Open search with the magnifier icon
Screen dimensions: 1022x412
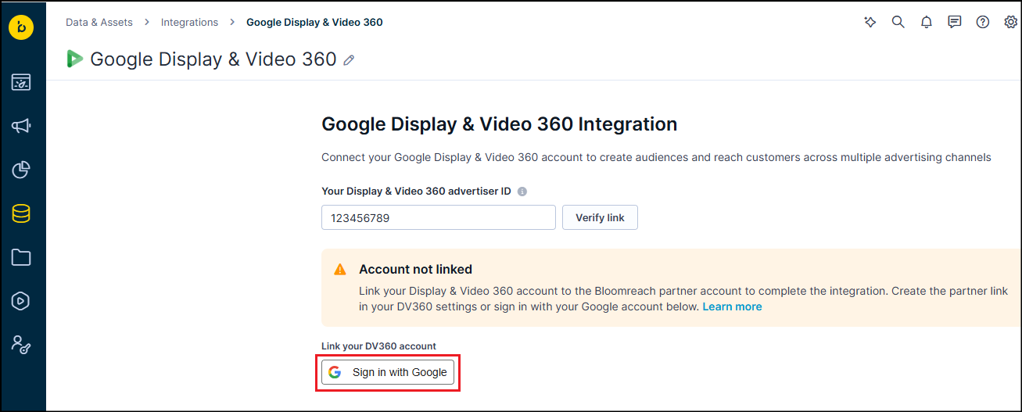point(898,22)
